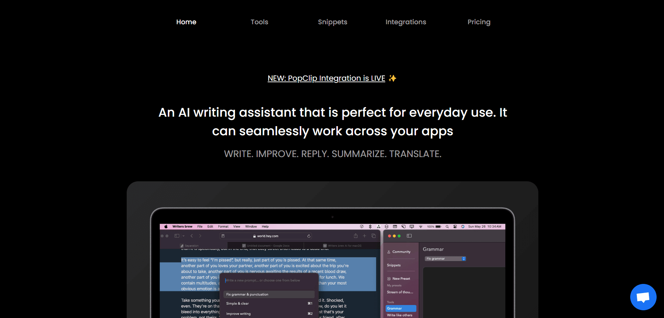
Task: Toggle the Writers brew sidebar panel icon
Action: coord(409,236)
